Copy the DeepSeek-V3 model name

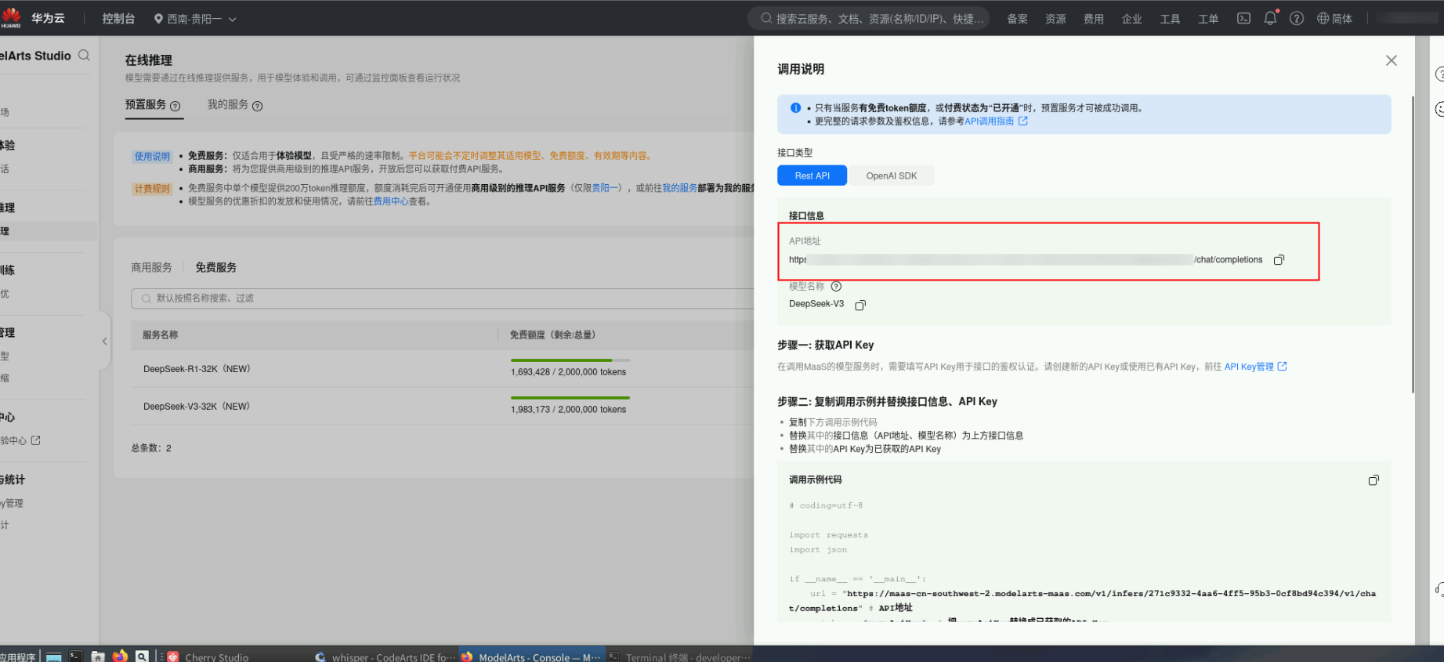(x=860, y=305)
